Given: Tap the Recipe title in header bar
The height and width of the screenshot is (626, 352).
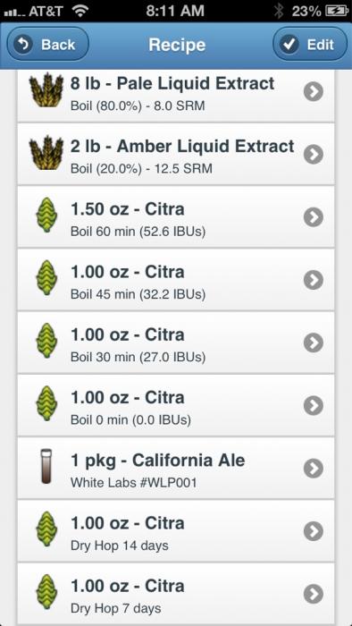Looking at the screenshot, I should pyautogui.click(x=177, y=45).
